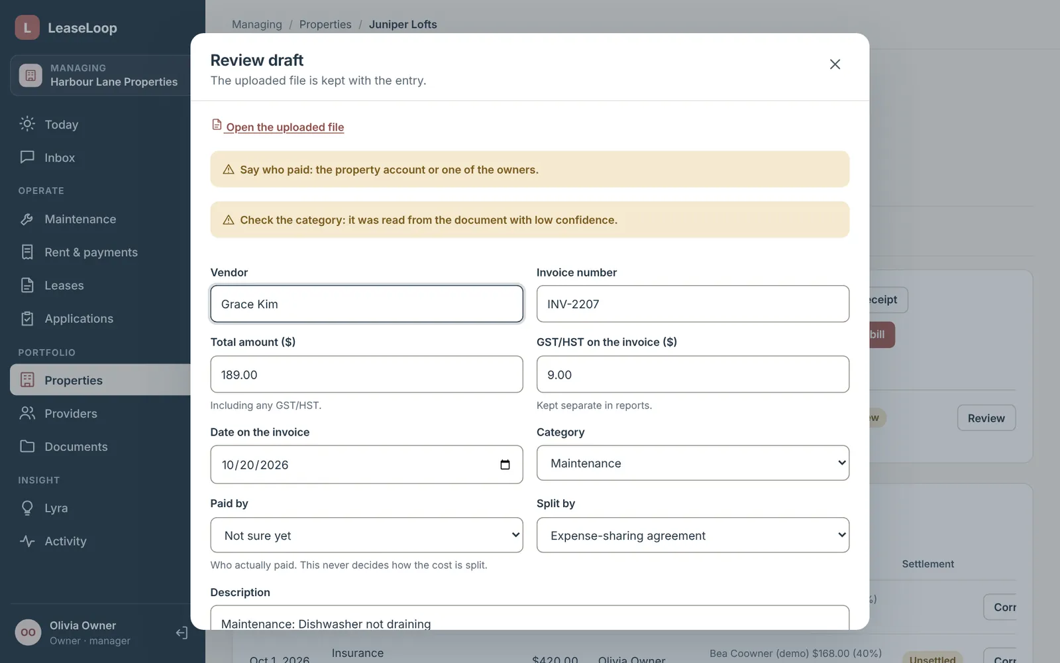Open the calendar picker in the invoice date field
The width and height of the screenshot is (1060, 663).
click(505, 465)
